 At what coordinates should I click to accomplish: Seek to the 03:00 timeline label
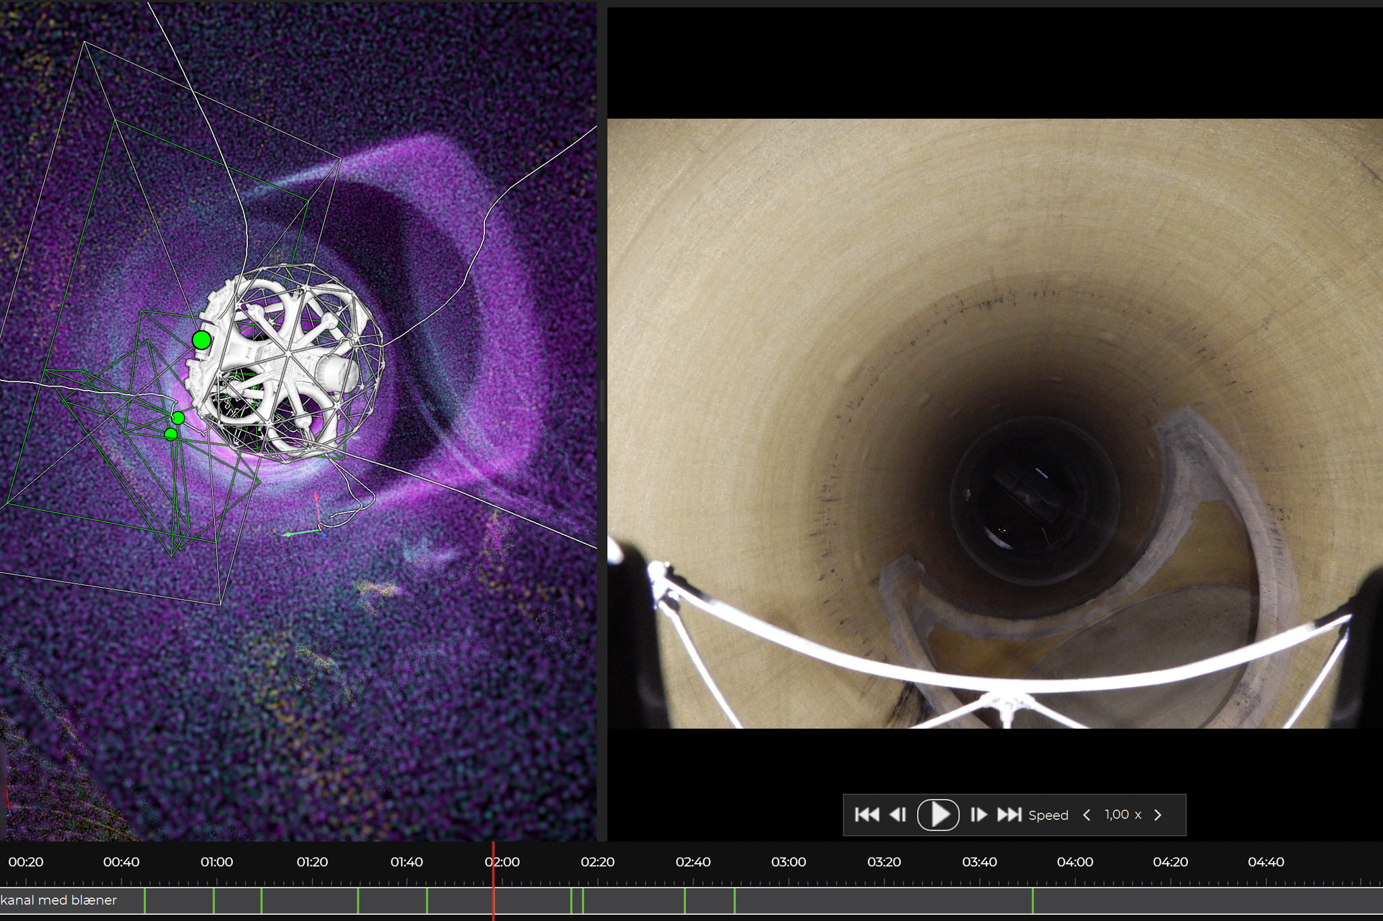[x=788, y=862]
